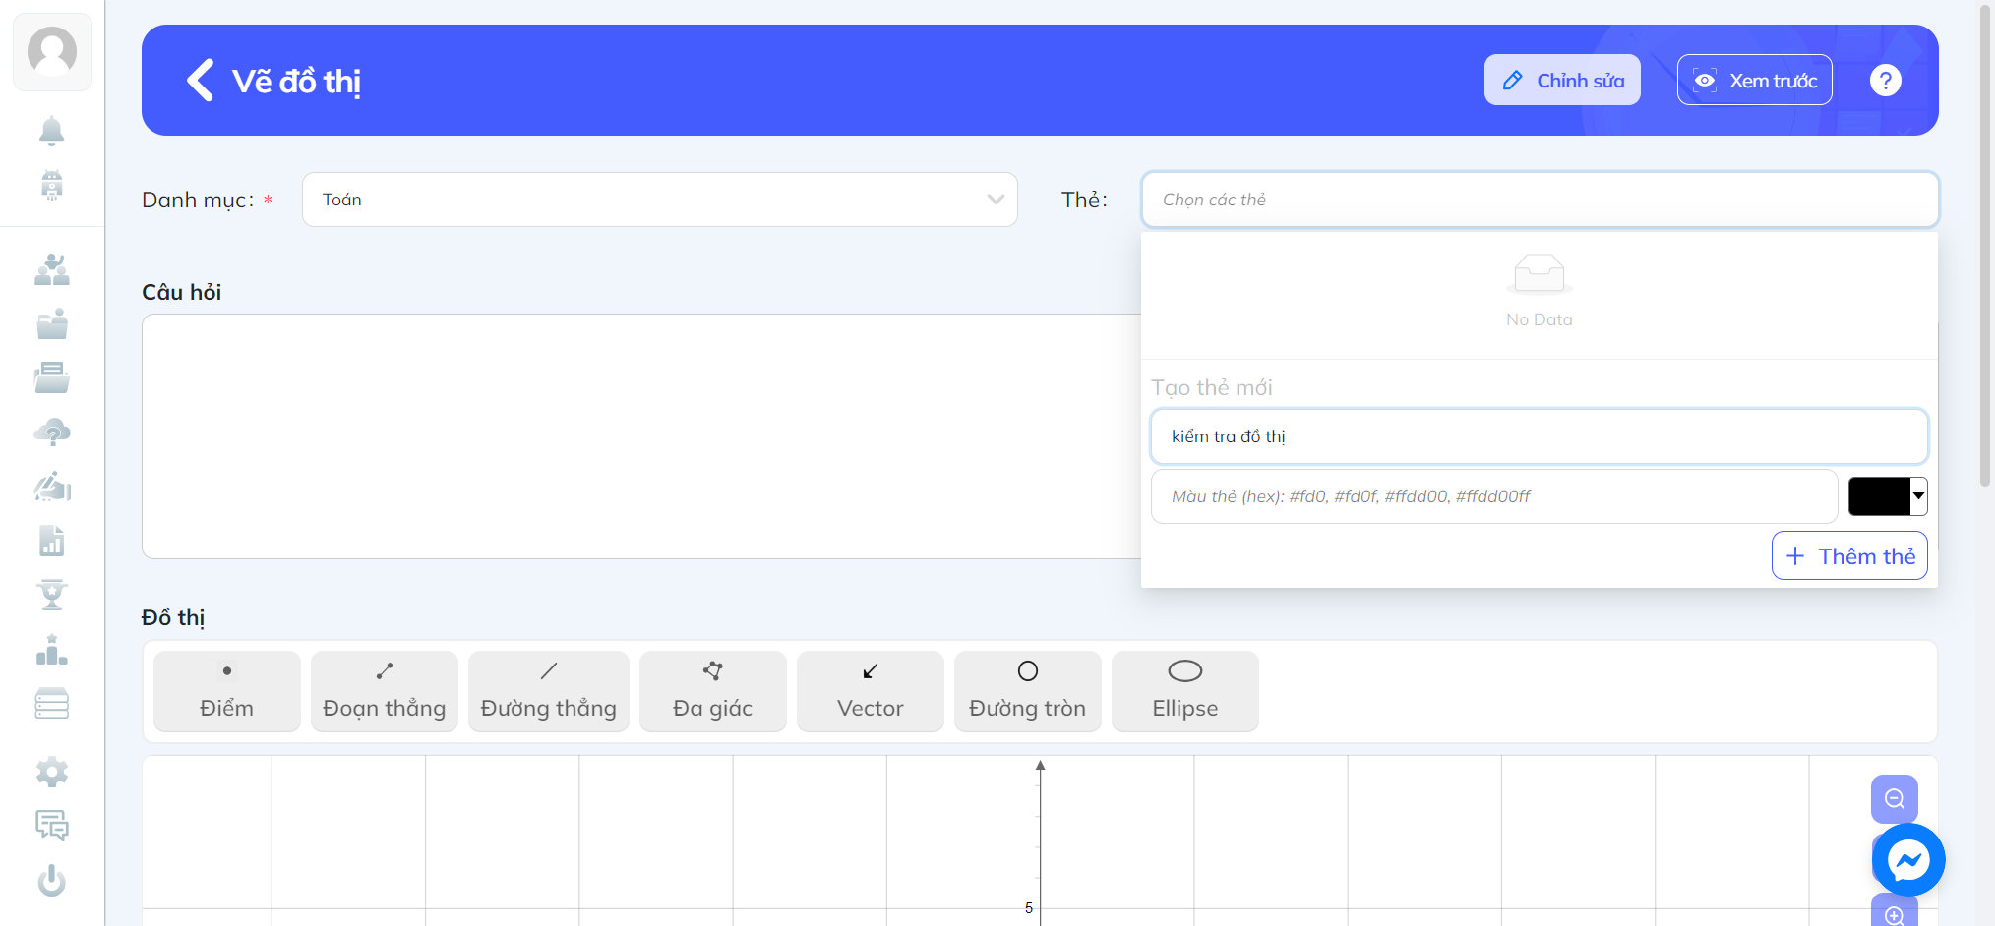
Task: Click the page vertical scrollbar
Action: (x=1984, y=246)
